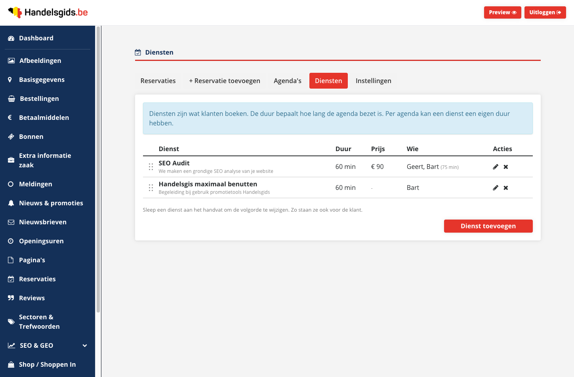574x377 pixels.
Task: Click the Shop / Shoppen In bag icon
Action: click(x=11, y=365)
